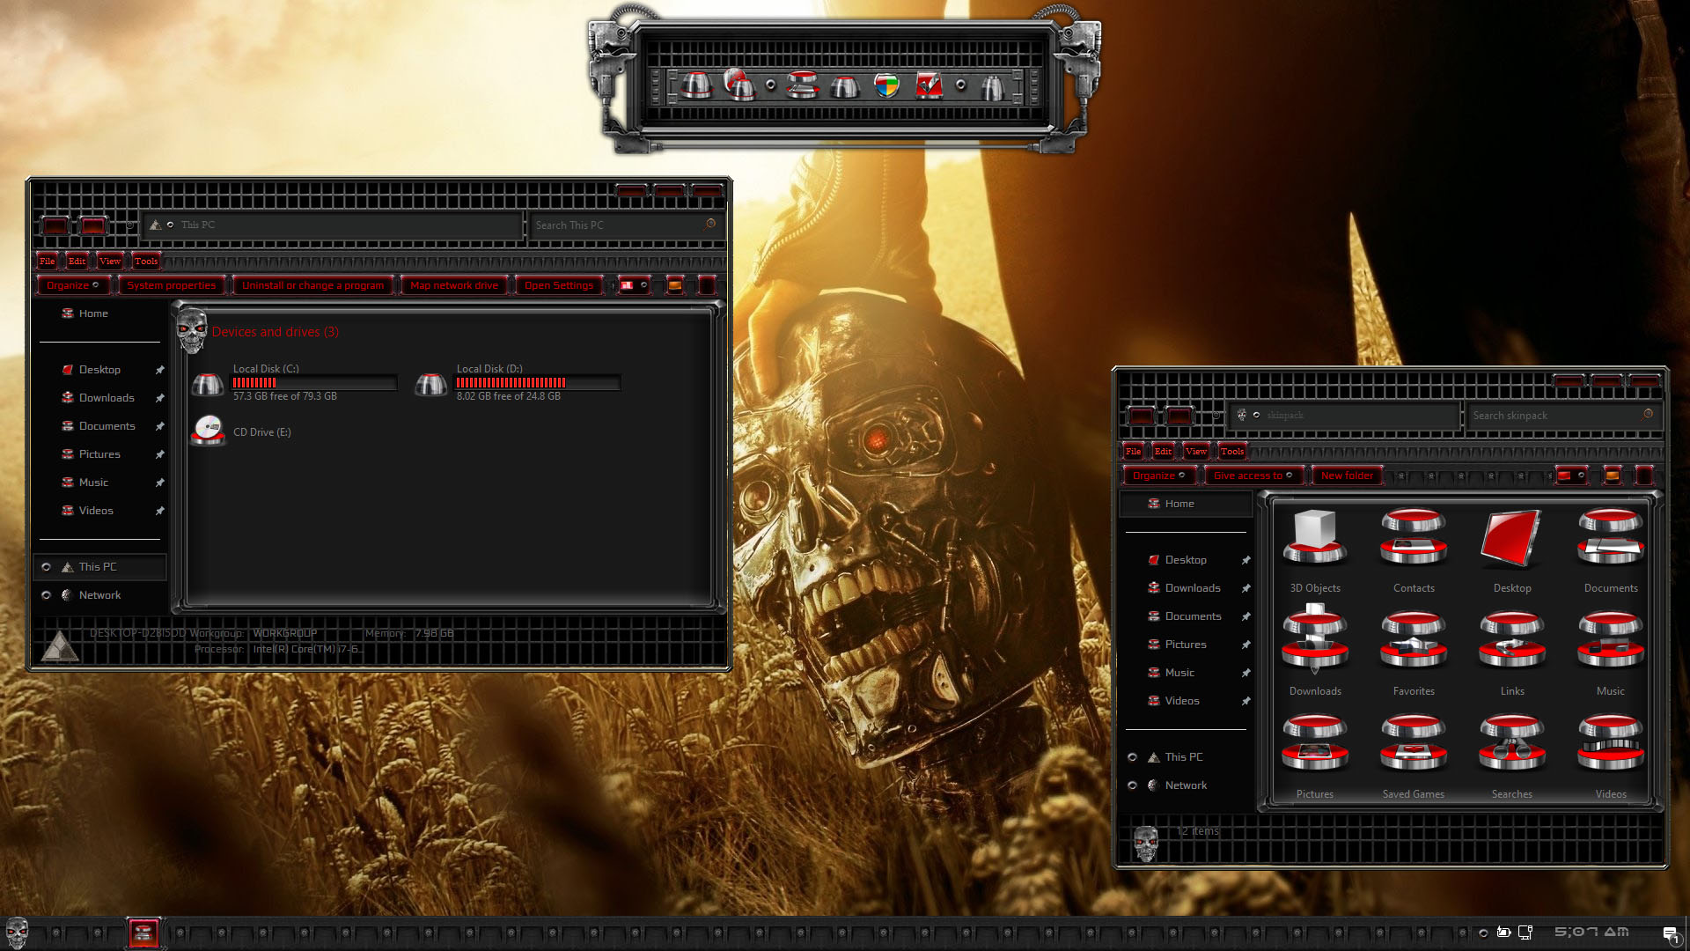Click the multicolor ball icon in the dock
The width and height of the screenshot is (1690, 951).
click(x=886, y=85)
